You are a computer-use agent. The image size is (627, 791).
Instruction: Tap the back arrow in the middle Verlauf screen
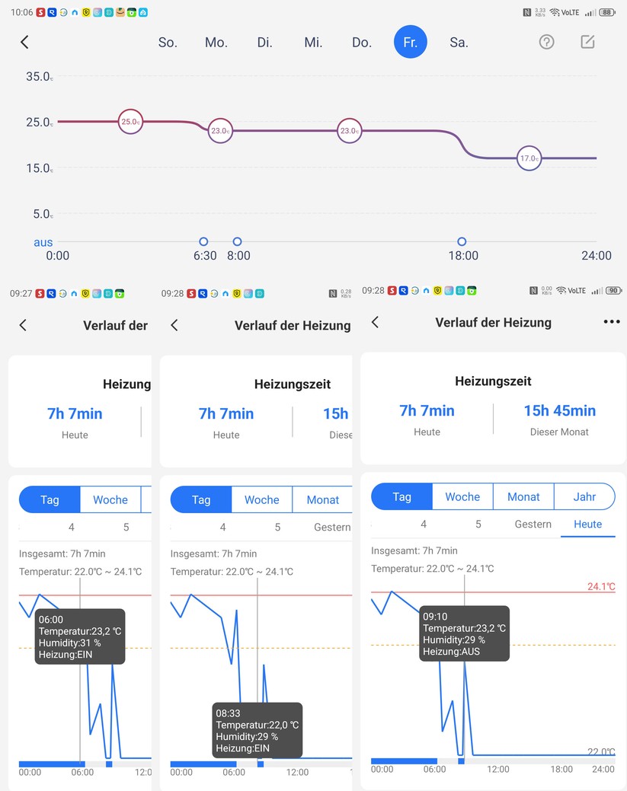174,324
